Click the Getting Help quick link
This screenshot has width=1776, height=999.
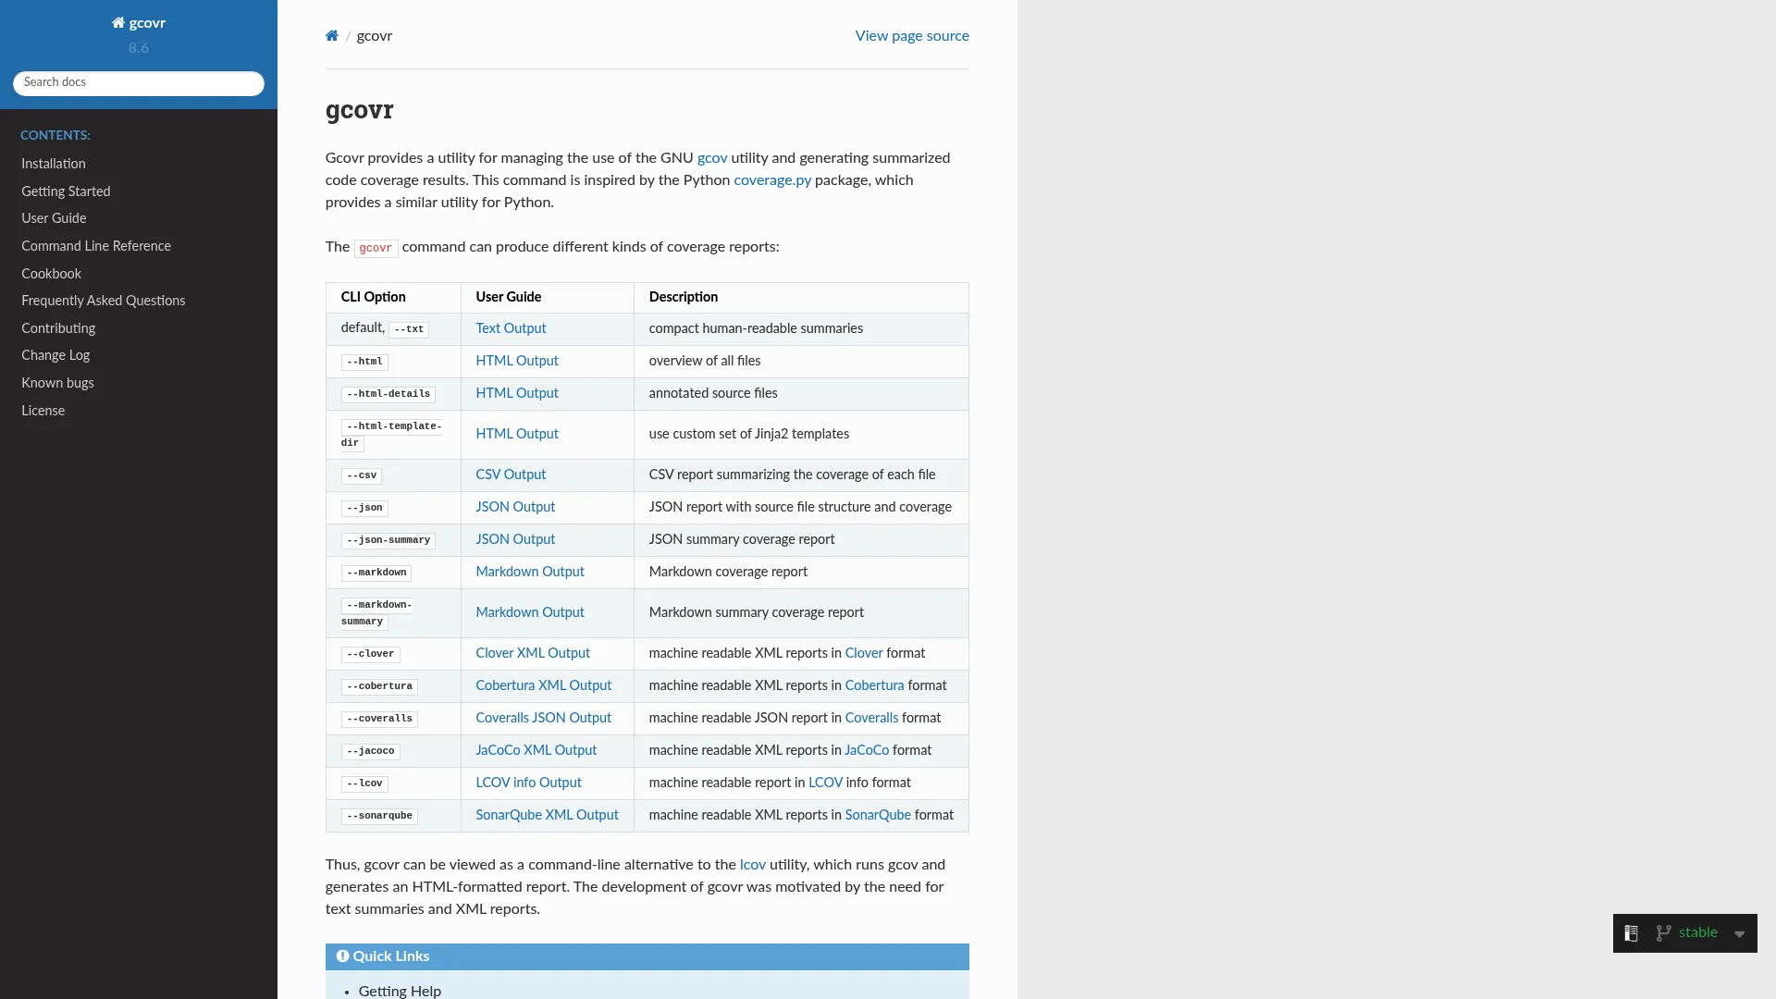(x=400, y=991)
